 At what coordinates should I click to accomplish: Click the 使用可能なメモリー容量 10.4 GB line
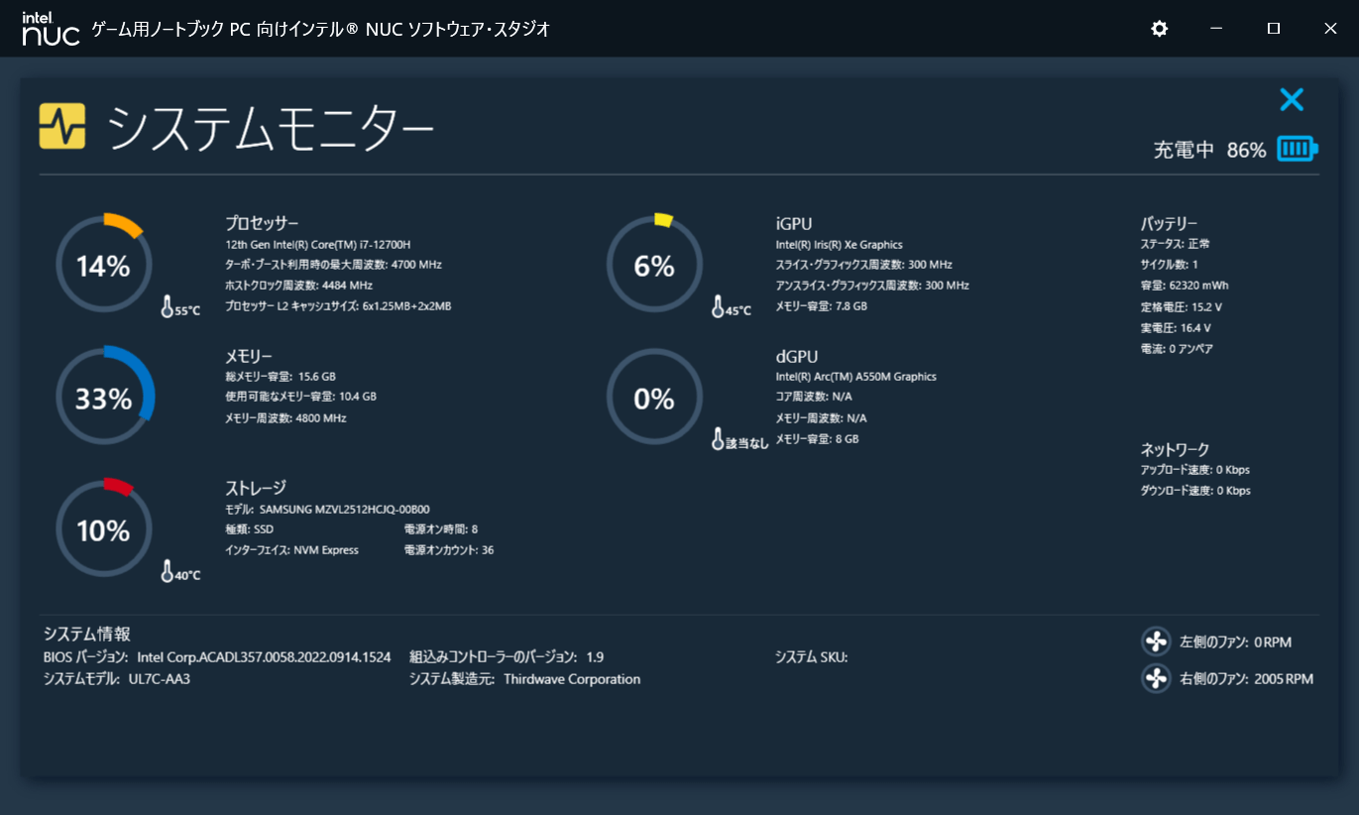pos(301,397)
